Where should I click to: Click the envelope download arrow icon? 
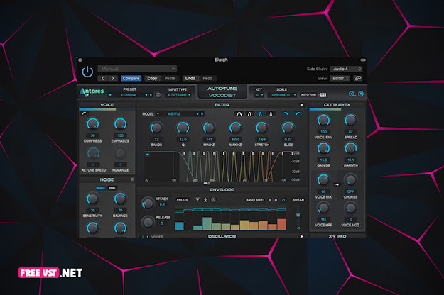(205, 200)
